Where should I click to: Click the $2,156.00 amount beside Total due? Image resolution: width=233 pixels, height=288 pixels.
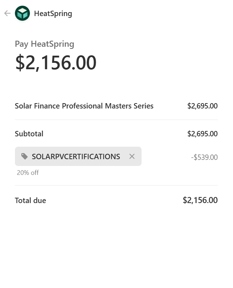[200, 200]
